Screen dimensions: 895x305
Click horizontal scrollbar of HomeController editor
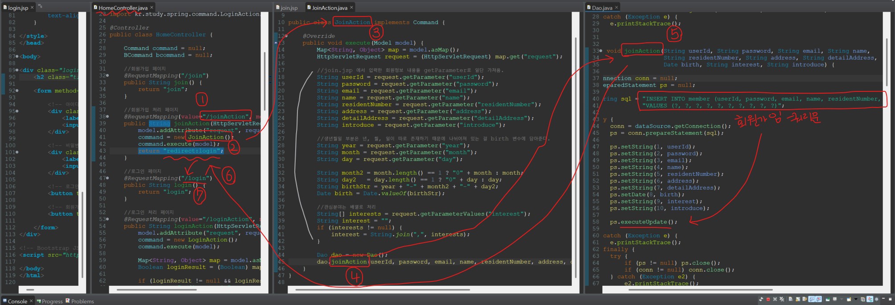(156, 290)
